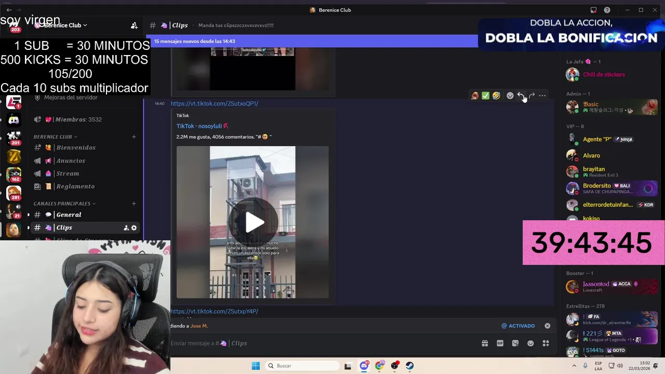Collapse the BERENICE CLUB category
The height and width of the screenshot is (374, 665).
[55, 137]
